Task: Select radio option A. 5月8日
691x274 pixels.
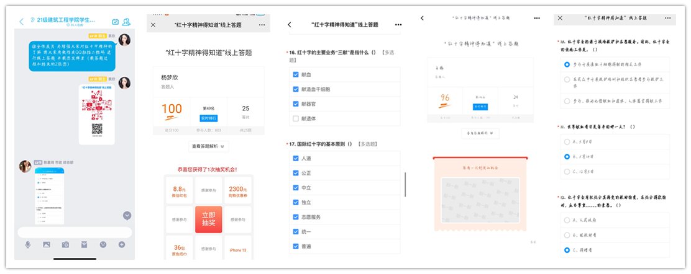Action: point(567,141)
